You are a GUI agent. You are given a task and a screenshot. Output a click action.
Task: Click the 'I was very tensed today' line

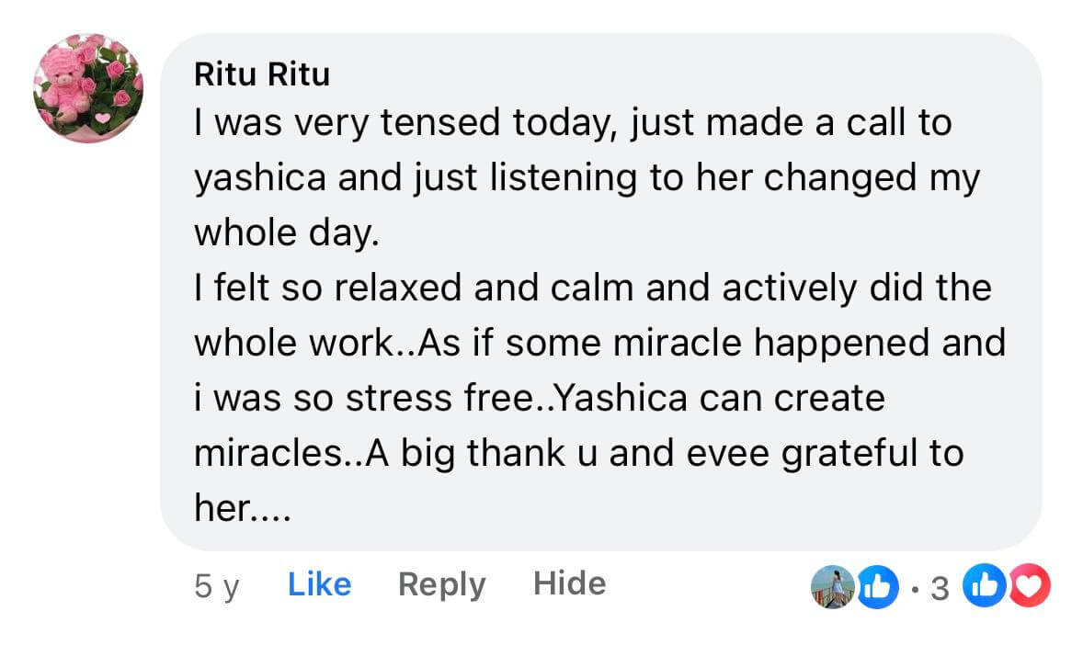572,123
